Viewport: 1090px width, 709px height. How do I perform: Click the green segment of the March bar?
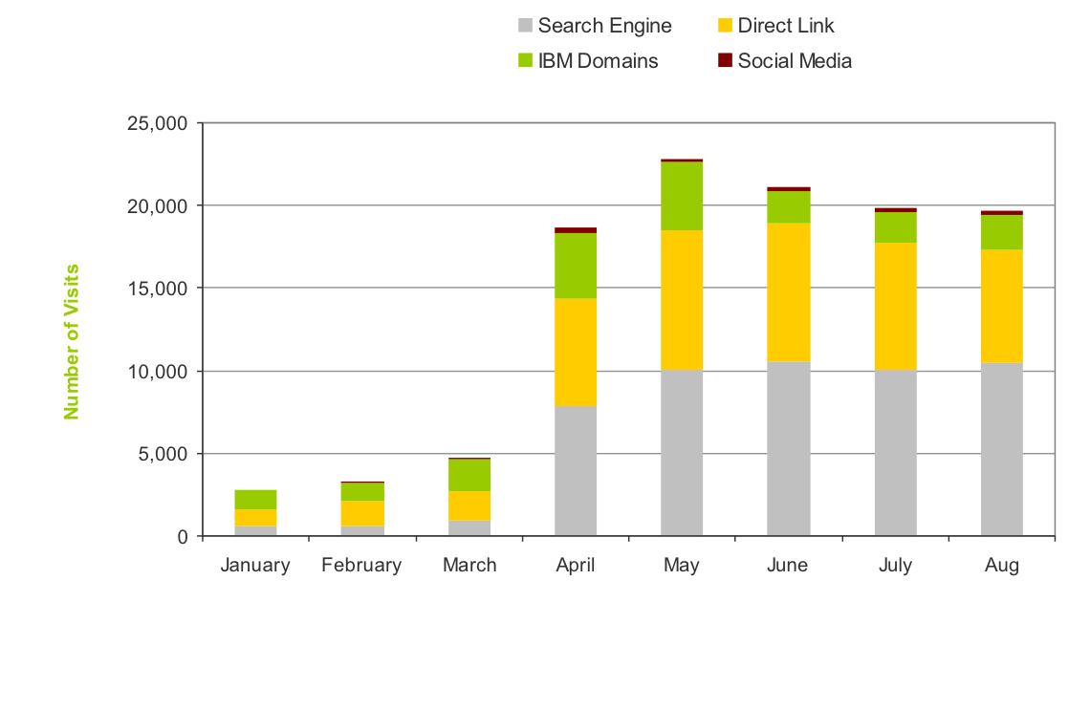469,475
